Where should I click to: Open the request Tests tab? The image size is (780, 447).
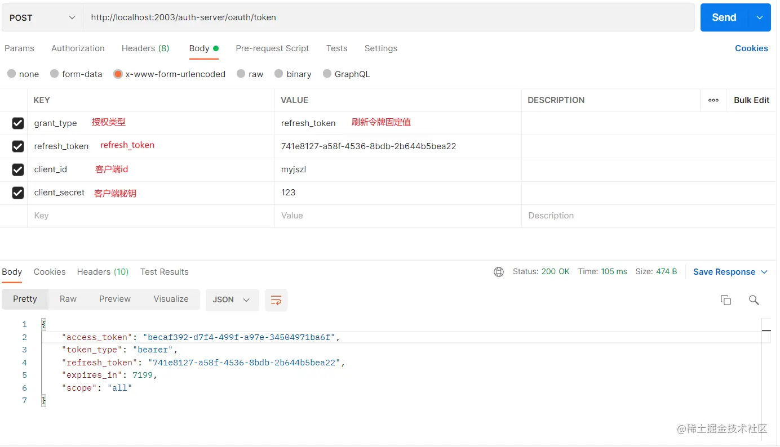click(336, 48)
